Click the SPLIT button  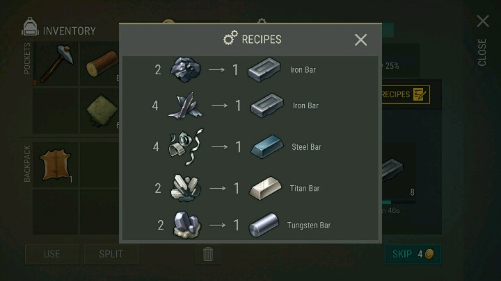(x=111, y=254)
